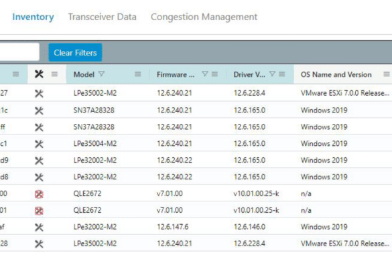Select LPe35002-M2 model in row ending 27
This screenshot has width=392, height=261.
tap(95, 93)
